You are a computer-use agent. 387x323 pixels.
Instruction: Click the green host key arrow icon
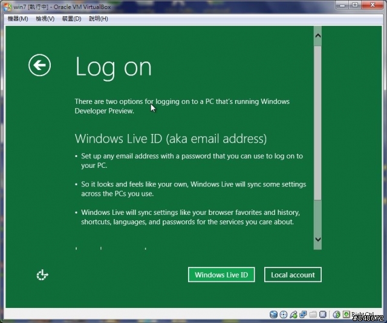346,314
